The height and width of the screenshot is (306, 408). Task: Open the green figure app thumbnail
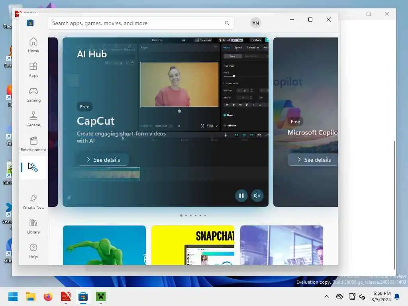(104, 245)
